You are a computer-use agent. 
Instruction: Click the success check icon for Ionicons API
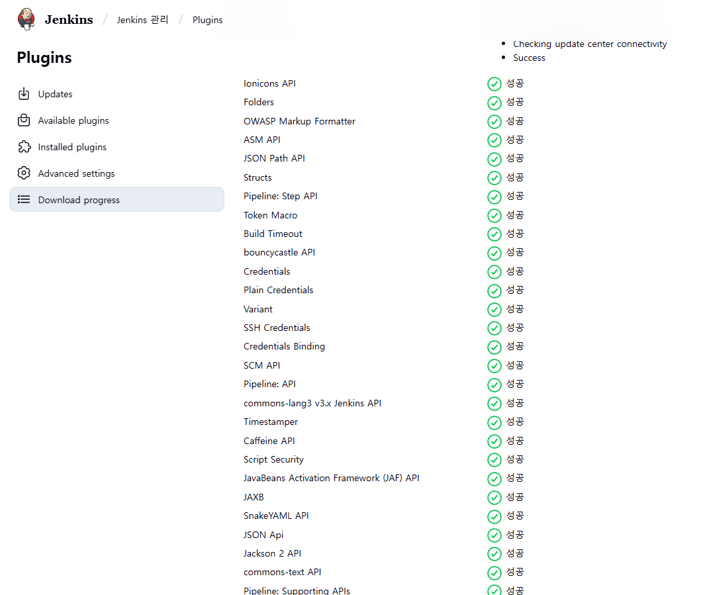pos(495,84)
